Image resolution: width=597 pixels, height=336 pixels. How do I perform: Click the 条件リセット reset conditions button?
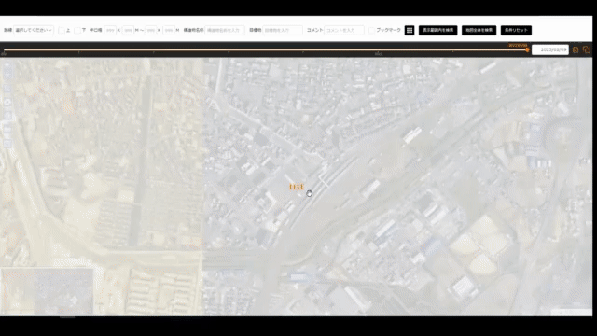point(516,30)
